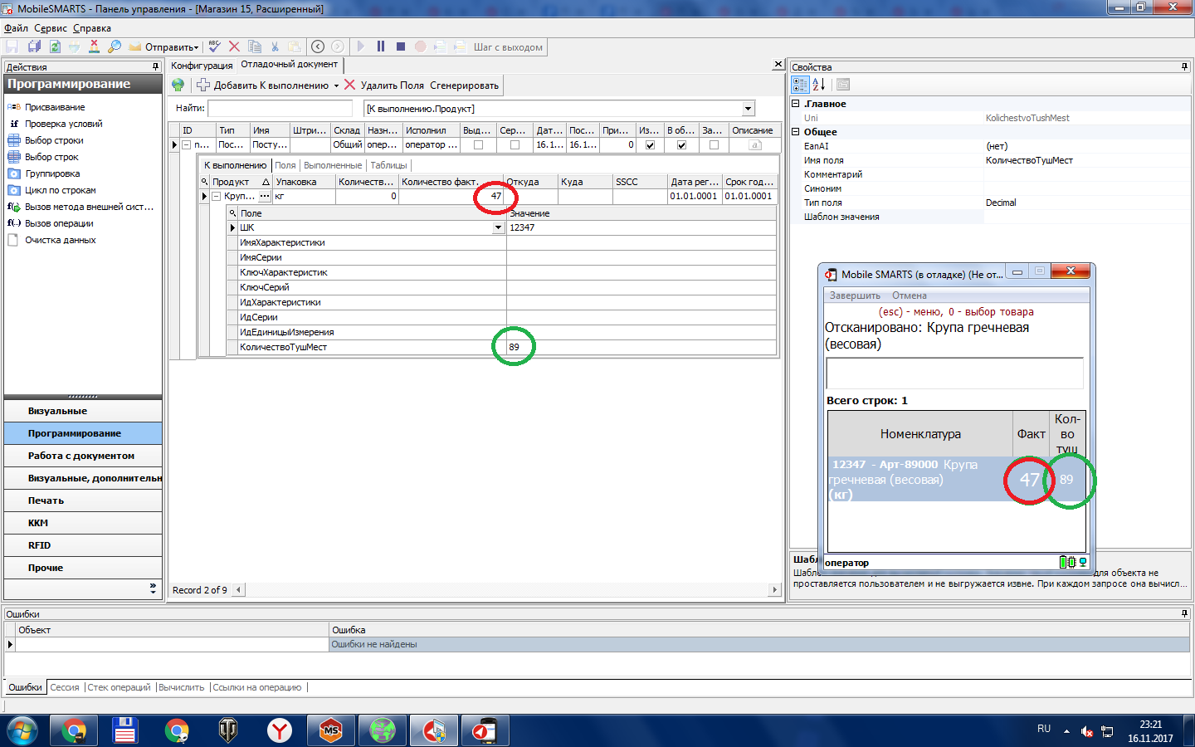Viewport: 1195px width, 747px height.
Task: Open the Файл menu
Action: [16, 28]
